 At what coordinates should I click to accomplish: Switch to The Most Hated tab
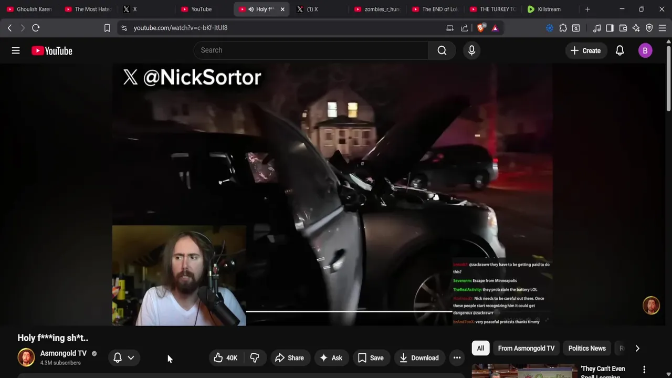[88, 9]
